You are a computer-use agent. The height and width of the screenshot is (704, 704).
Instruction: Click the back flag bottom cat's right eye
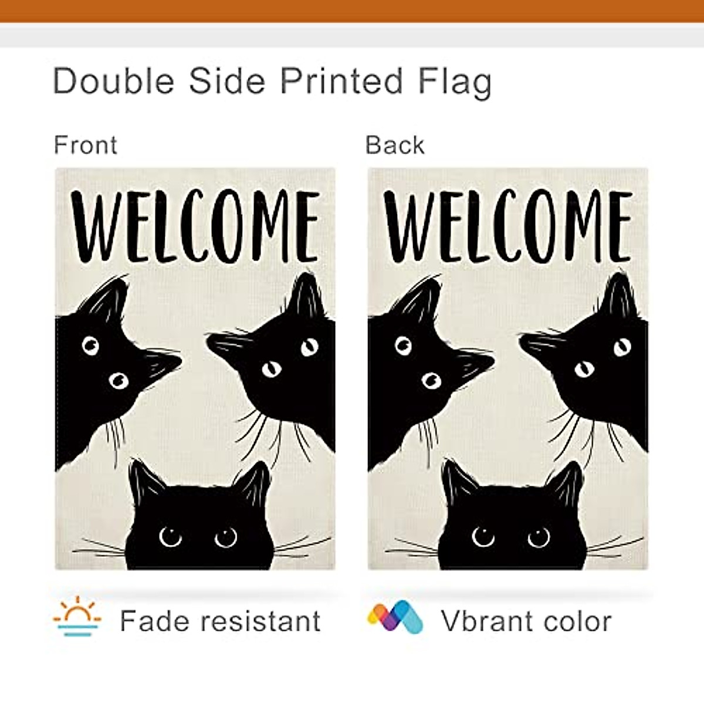(x=539, y=536)
